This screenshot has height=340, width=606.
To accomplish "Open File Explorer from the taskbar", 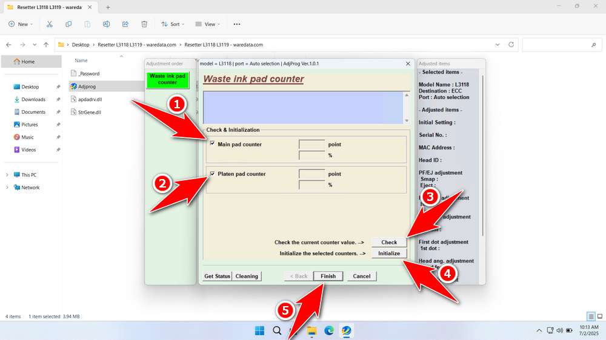I will [x=311, y=330].
